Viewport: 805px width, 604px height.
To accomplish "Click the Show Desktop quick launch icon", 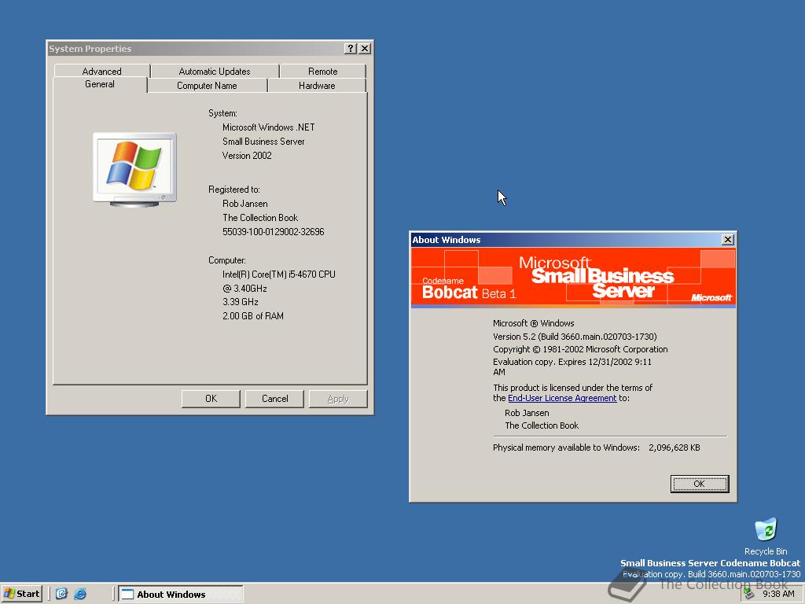I will 61,594.
